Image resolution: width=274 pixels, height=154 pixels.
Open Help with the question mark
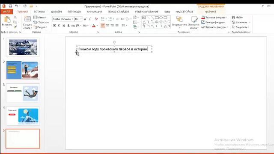pos(262,6)
